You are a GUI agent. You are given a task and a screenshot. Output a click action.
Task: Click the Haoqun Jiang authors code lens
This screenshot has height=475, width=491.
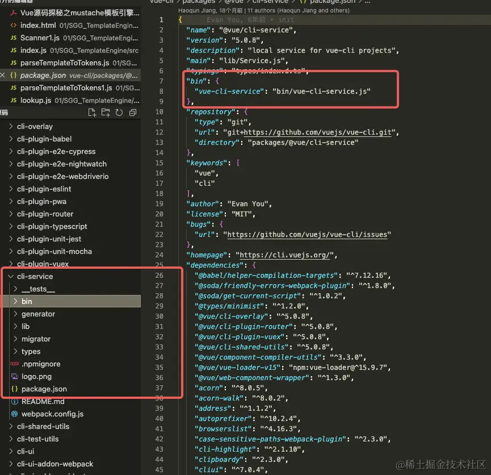(263, 10)
